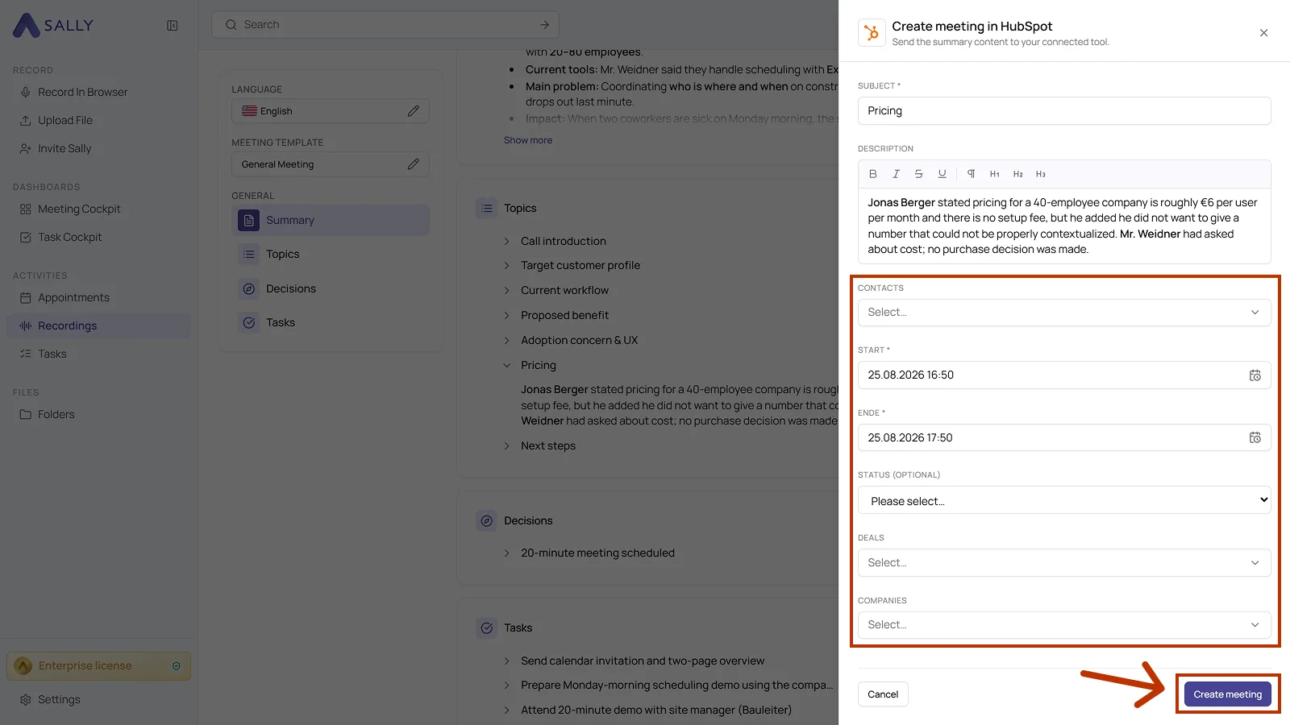Click the Ende date field 25.08.2026 17:50
The width and height of the screenshot is (1290, 725).
(1064, 437)
